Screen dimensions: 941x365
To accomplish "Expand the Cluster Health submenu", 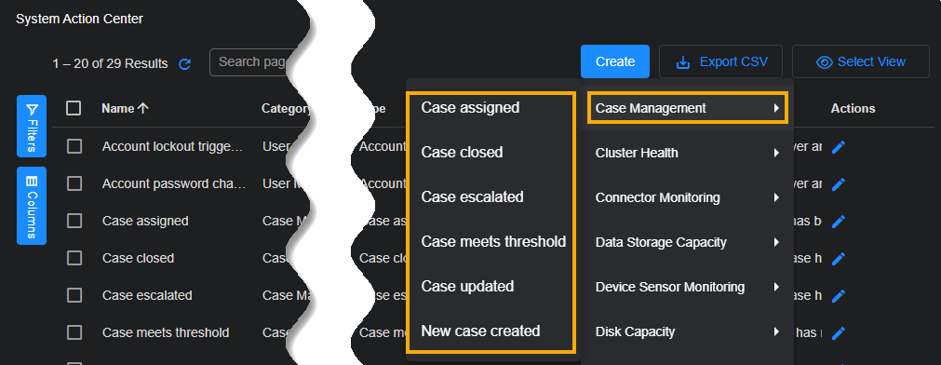I will pyautogui.click(x=688, y=153).
